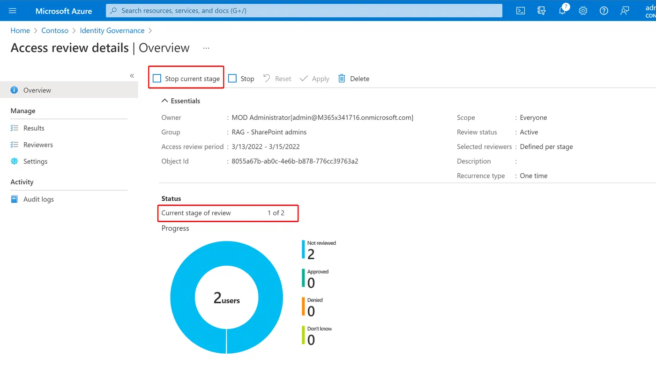This screenshot has width=656, height=379.
Task: Click the Reset button label
Action: [x=283, y=79]
